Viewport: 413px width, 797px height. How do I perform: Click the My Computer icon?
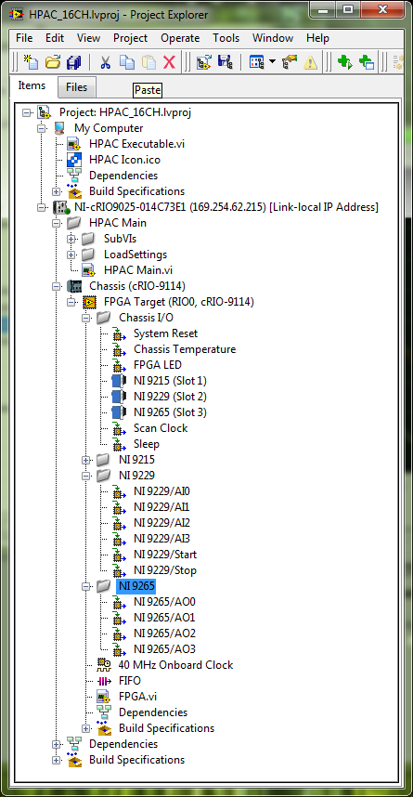coord(60,128)
